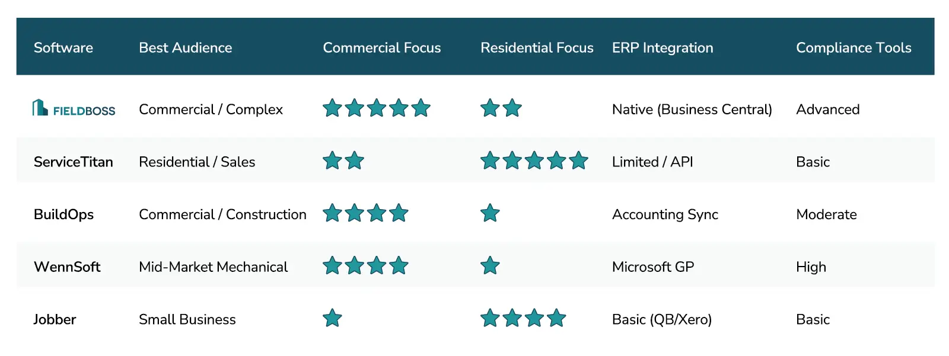Image resolution: width=949 pixels, height=356 pixels.
Task: Click the Compliance Tools column header
Action: click(x=854, y=48)
